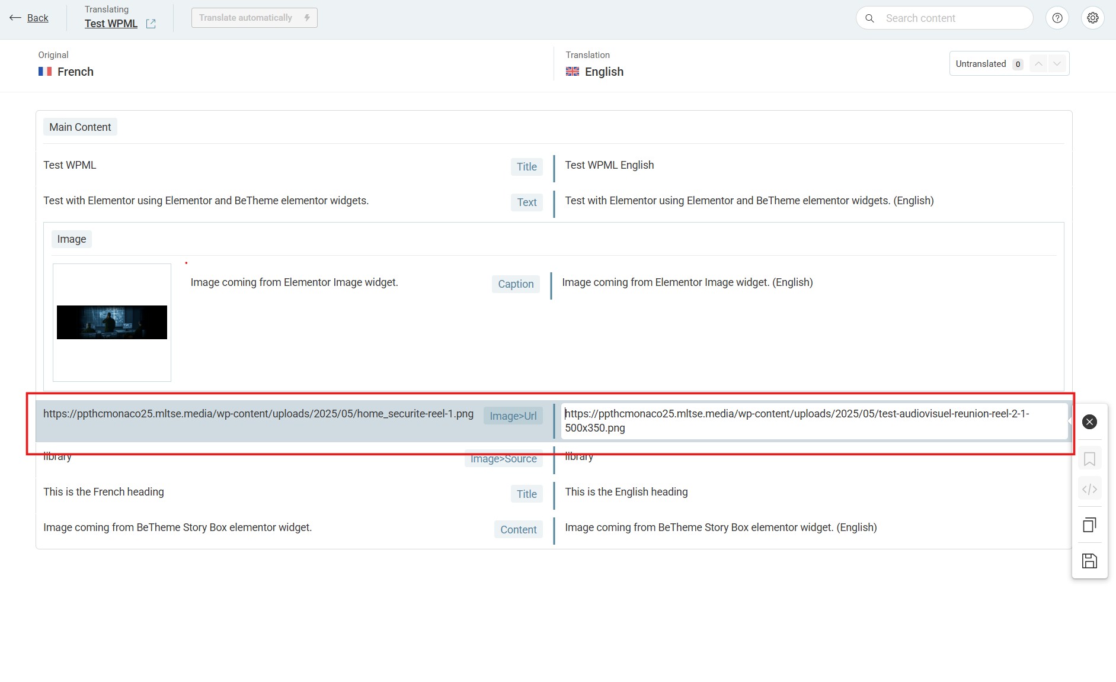Viewport: 1116px width, 682px height.
Task: Click the Title tag for Test WPML
Action: click(x=527, y=167)
